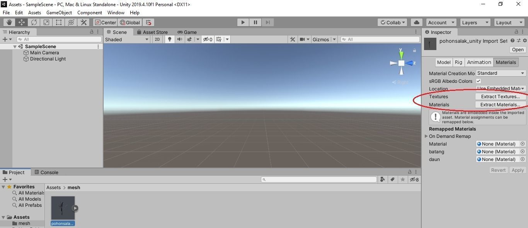
Task: Click Extract Textures button
Action: pos(501,97)
